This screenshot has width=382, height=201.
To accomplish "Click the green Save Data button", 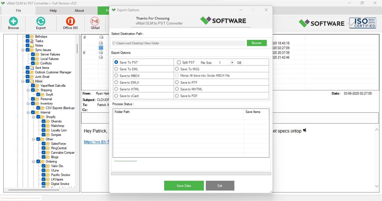I will (183, 185).
